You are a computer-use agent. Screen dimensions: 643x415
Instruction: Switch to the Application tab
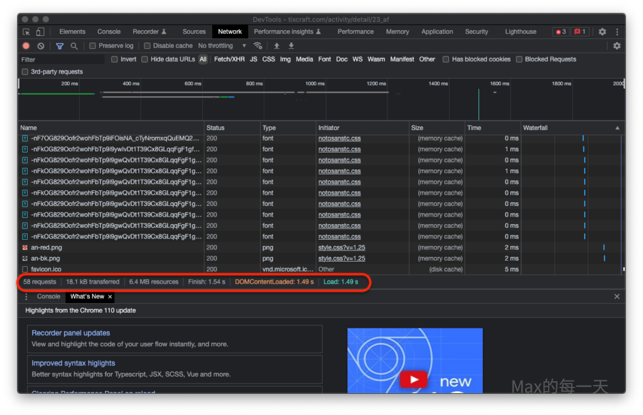tap(437, 32)
